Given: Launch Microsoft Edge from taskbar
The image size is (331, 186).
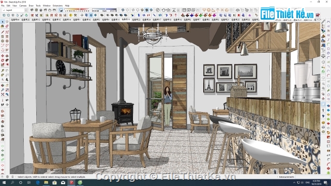Looking at the screenshot, I should (x=38, y=182).
